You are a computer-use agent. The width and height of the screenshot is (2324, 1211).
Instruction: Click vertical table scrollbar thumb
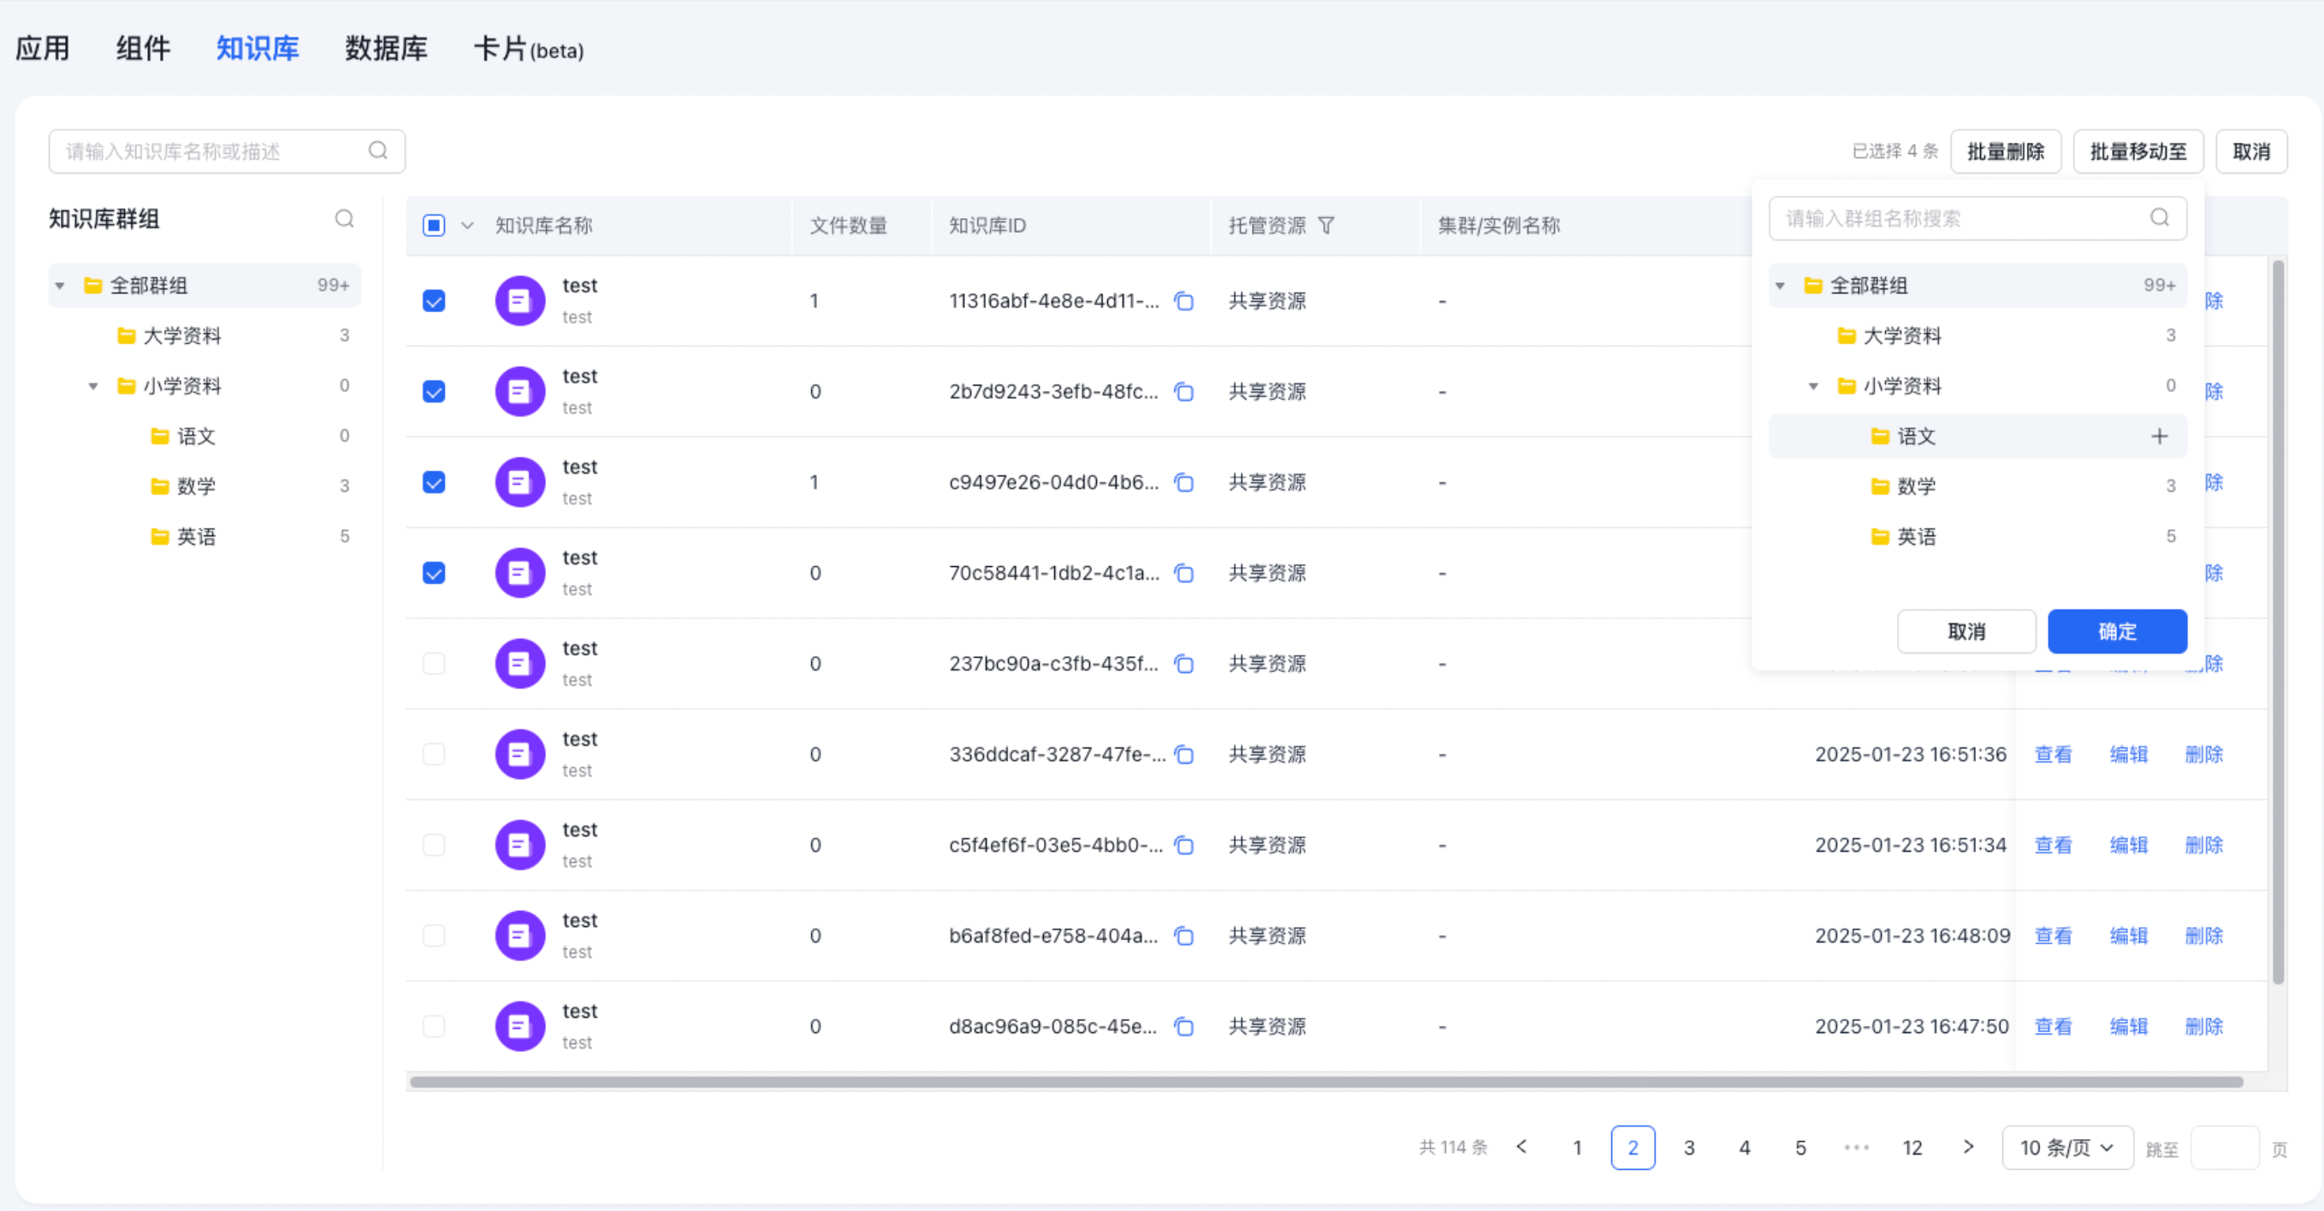tap(2277, 623)
